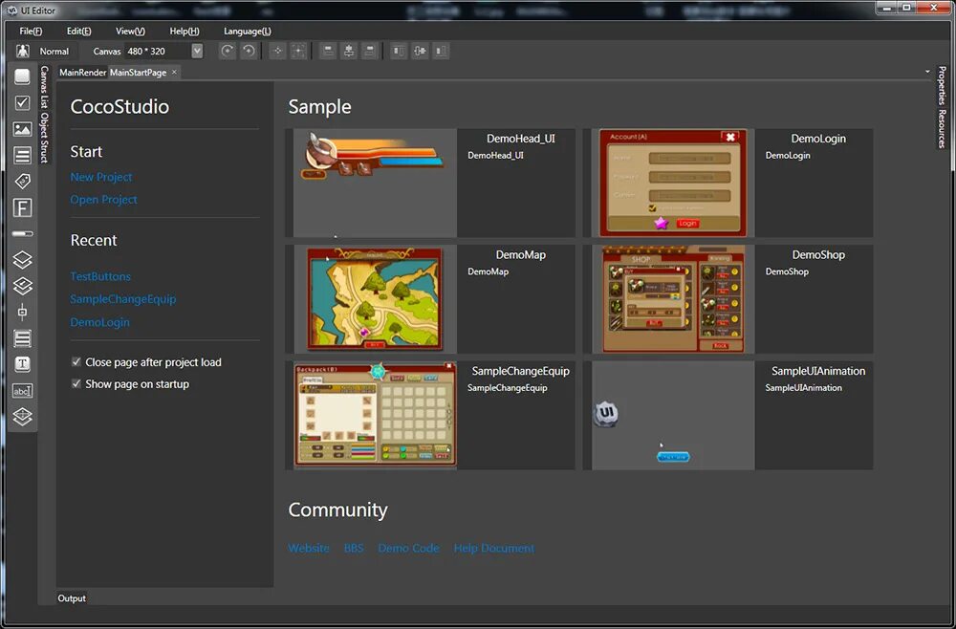This screenshot has height=629, width=956.
Task: Click the rotate counterclockwise toolbar icon
Action: (249, 52)
